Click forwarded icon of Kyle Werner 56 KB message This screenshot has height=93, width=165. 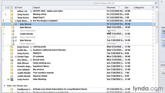point(13,40)
